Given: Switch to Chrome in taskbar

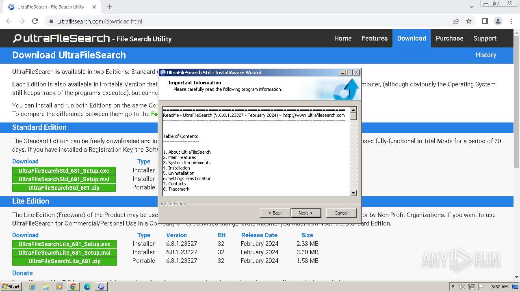Looking at the screenshot, I should [x=74, y=287].
